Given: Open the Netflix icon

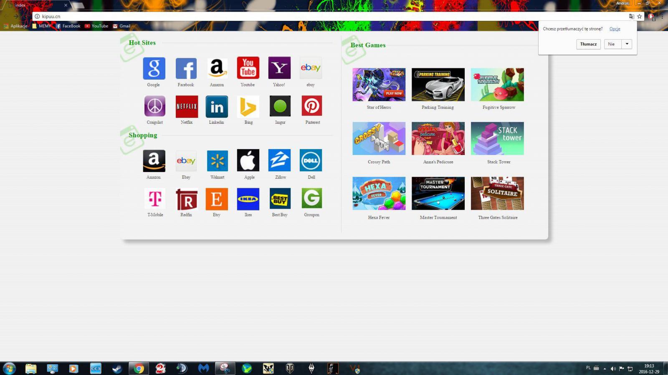Looking at the screenshot, I should pyautogui.click(x=187, y=106).
